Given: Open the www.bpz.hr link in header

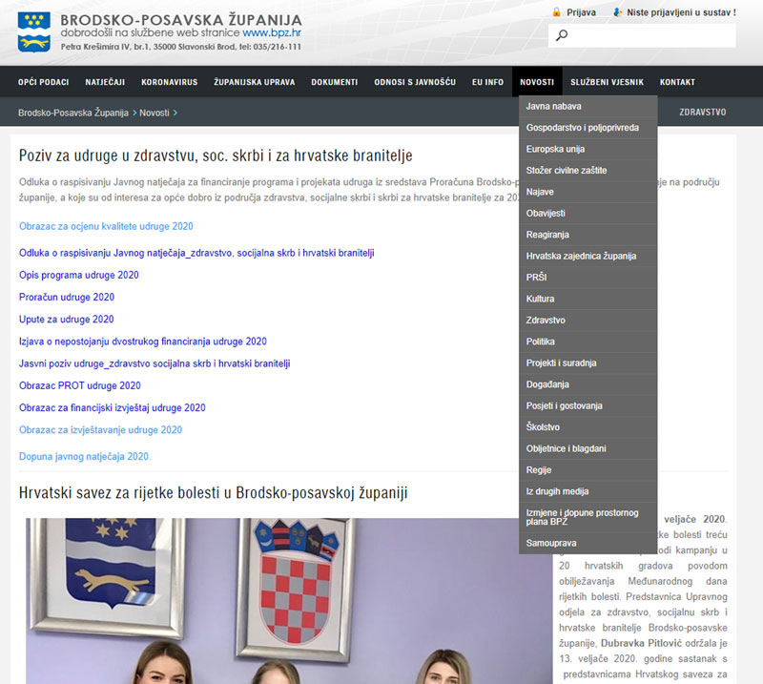Looking at the screenshot, I should click(272, 31).
